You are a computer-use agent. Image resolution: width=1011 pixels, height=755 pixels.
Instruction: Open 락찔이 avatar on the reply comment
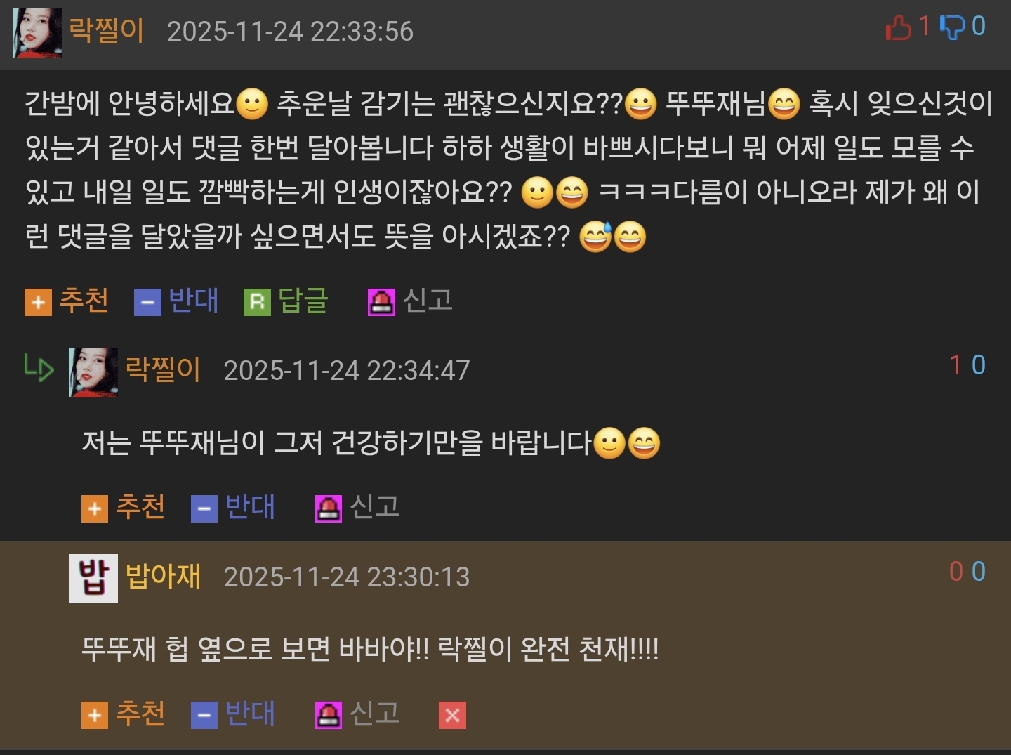pyautogui.click(x=93, y=372)
